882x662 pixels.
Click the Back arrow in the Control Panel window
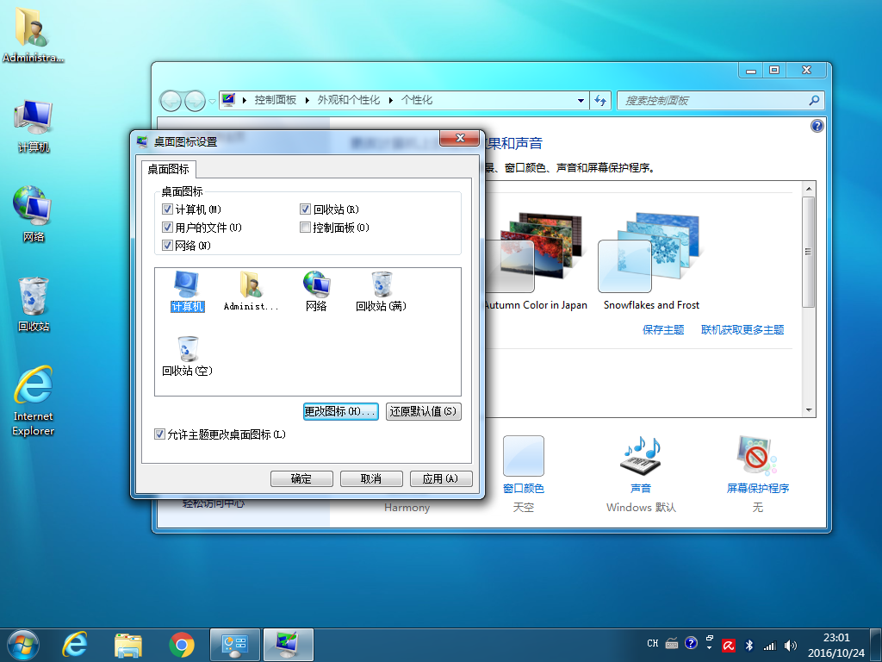click(x=171, y=102)
